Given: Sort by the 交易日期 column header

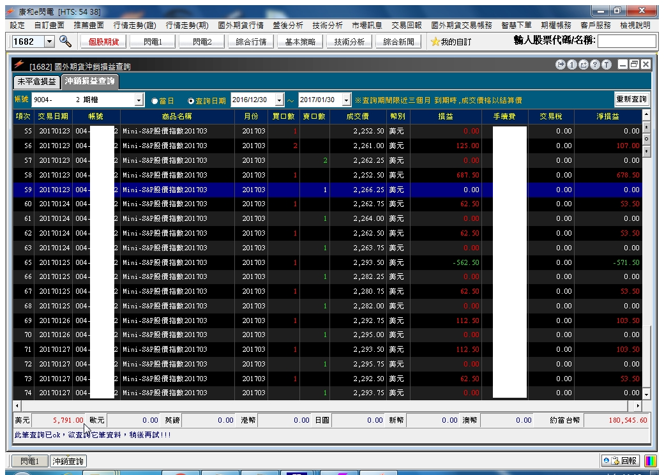Looking at the screenshot, I should pyautogui.click(x=53, y=116).
